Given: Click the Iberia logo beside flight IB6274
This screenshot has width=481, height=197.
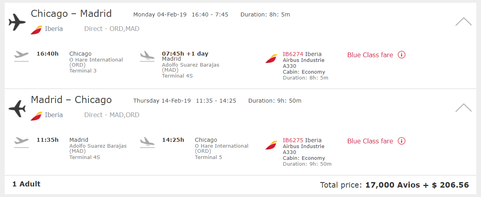Looking at the screenshot, I should pyautogui.click(x=271, y=59).
